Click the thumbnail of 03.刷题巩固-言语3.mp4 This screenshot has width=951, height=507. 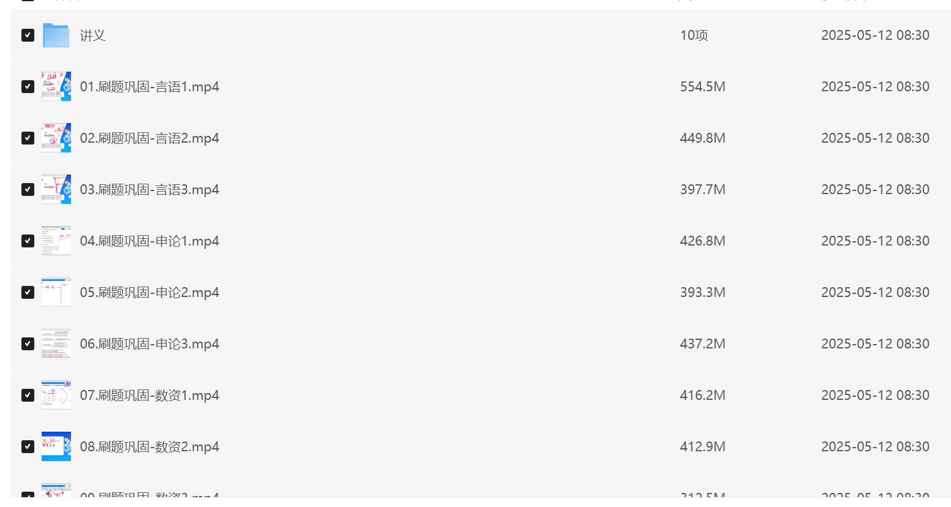[56, 189]
